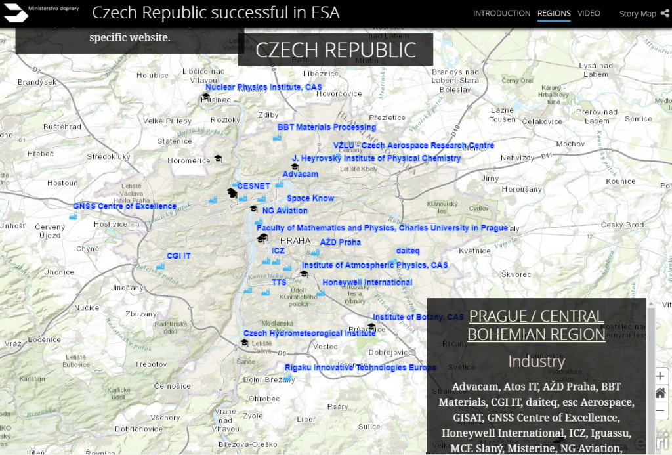Click the 'CZECH REPUBLIC' map title banner
The image size is (672, 455).
point(335,50)
